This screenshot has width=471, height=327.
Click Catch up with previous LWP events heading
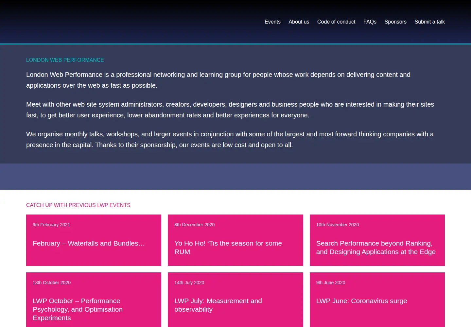(x=78, y=205)
